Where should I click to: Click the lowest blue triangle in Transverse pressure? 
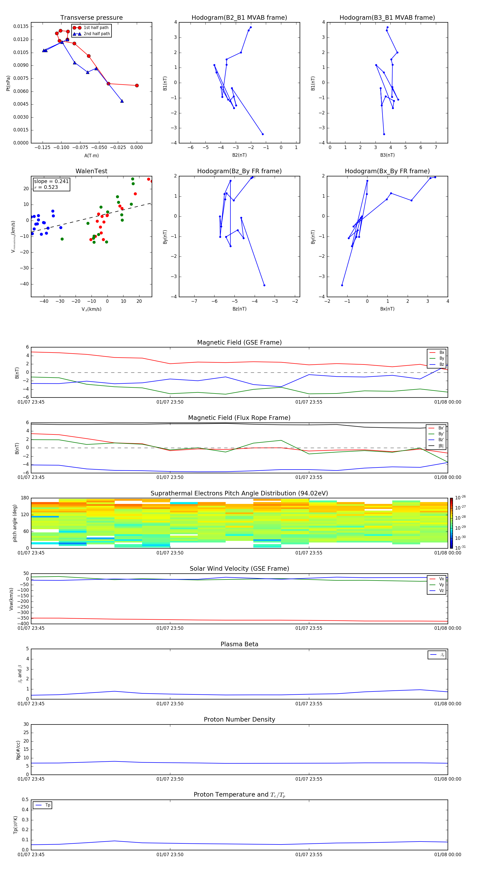point(122,101)
